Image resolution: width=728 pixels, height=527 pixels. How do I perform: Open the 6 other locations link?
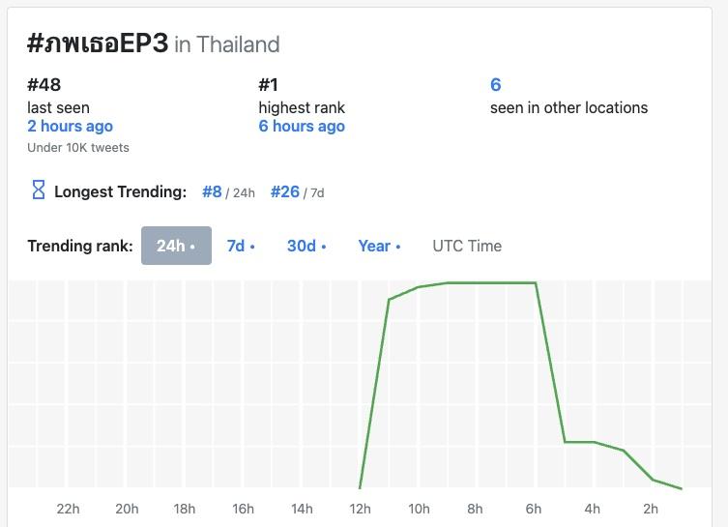pos(495,85)
